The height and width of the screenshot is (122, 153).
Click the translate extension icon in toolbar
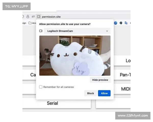pos(126,23)
